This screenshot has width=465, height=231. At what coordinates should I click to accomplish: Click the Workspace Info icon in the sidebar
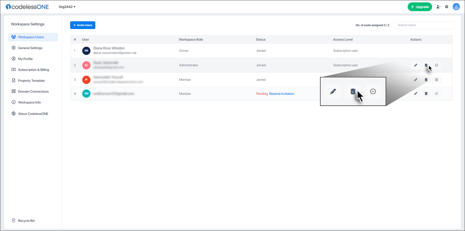point(13,102)
